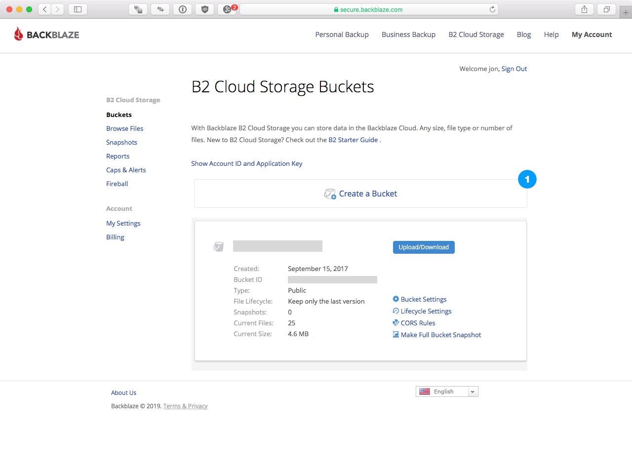Click the snapshot icon by Make Full Bucket Snapshot

tap(395, 334)
